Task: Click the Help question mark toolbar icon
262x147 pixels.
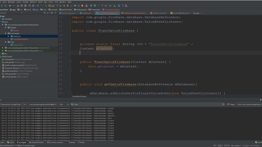Action: click(123, 6)
